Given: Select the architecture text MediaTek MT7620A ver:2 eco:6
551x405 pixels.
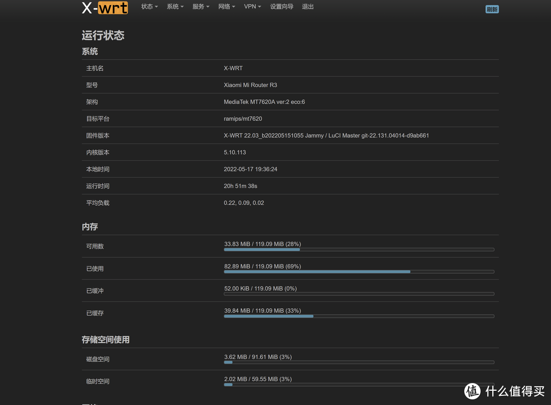Looking at the screenshot, I should (x=264, y=102).
